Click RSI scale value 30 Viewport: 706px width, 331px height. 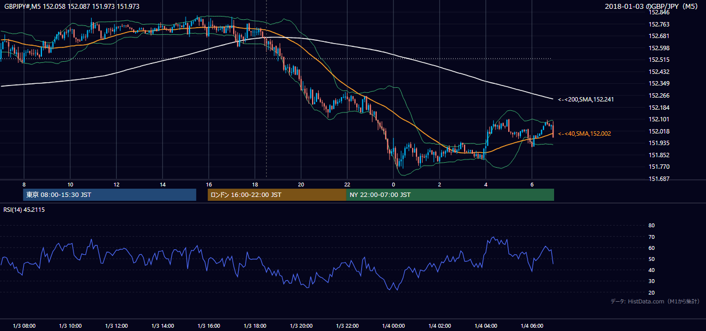tap(651, 281)
